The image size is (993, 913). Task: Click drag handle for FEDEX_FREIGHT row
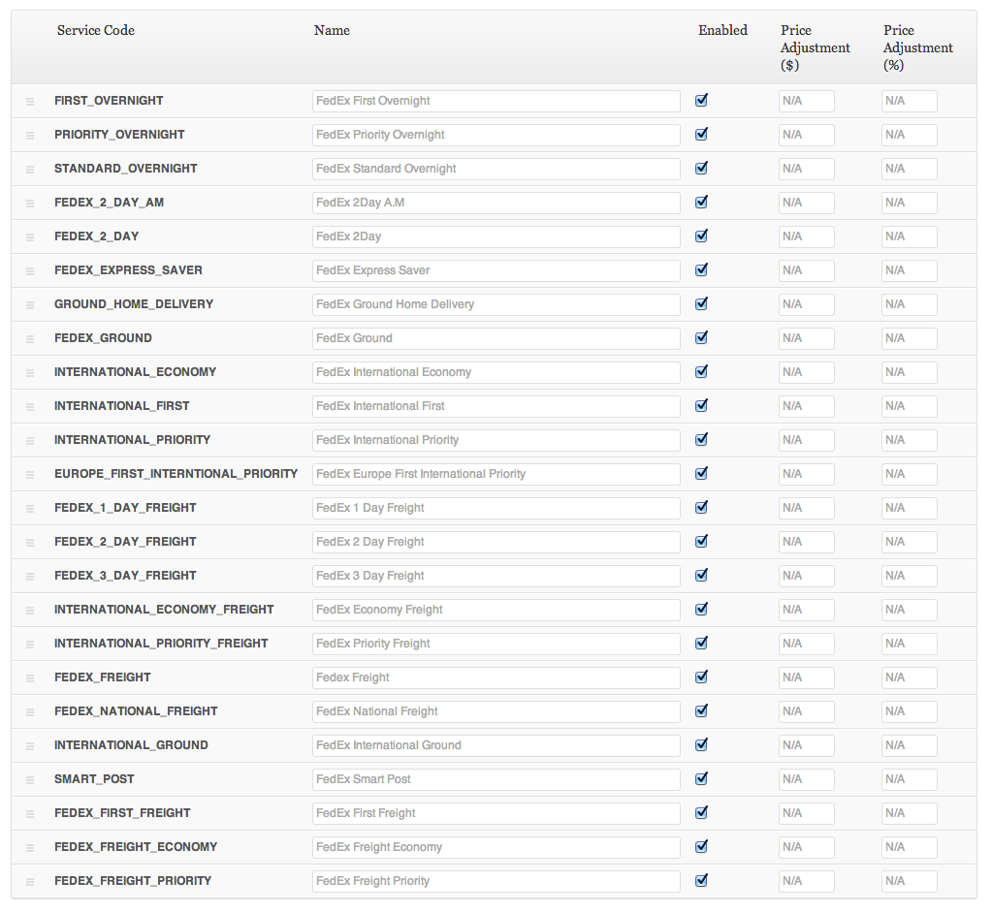pos(30,678)
